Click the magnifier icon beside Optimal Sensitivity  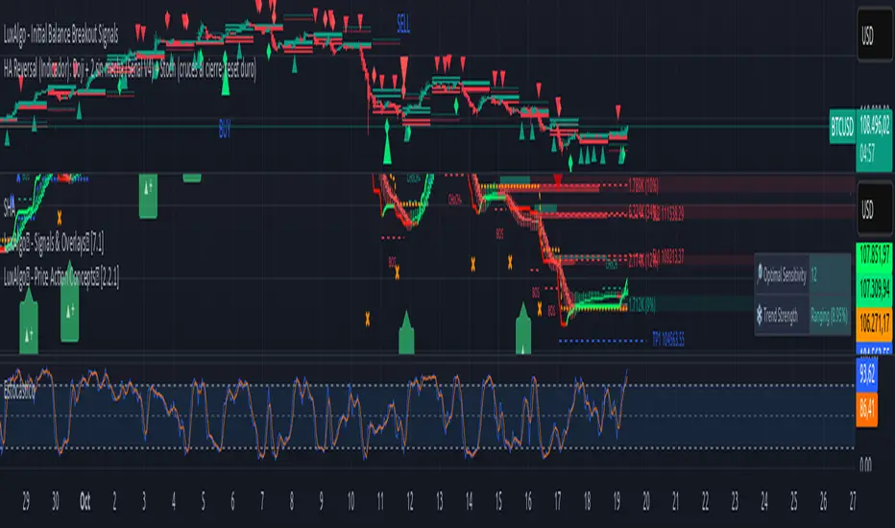[x=760, y=275]
